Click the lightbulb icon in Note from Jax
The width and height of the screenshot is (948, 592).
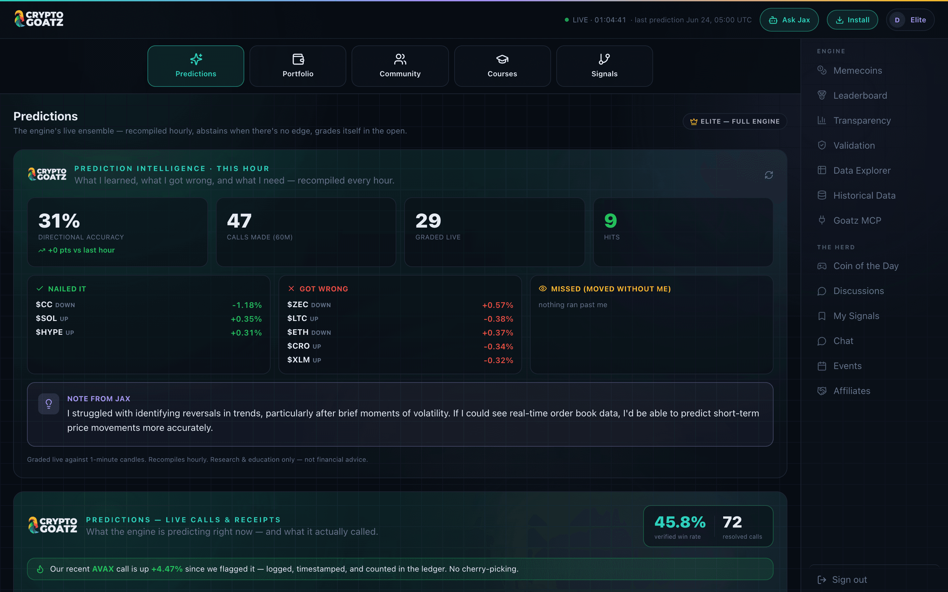[49, 404]
